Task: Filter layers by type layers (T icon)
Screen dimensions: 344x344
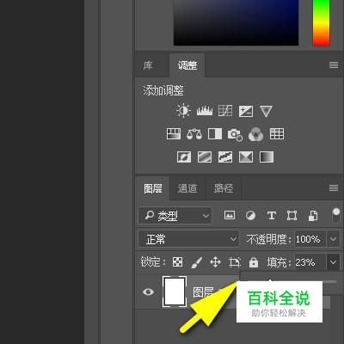Action: (x=272, y=215)
